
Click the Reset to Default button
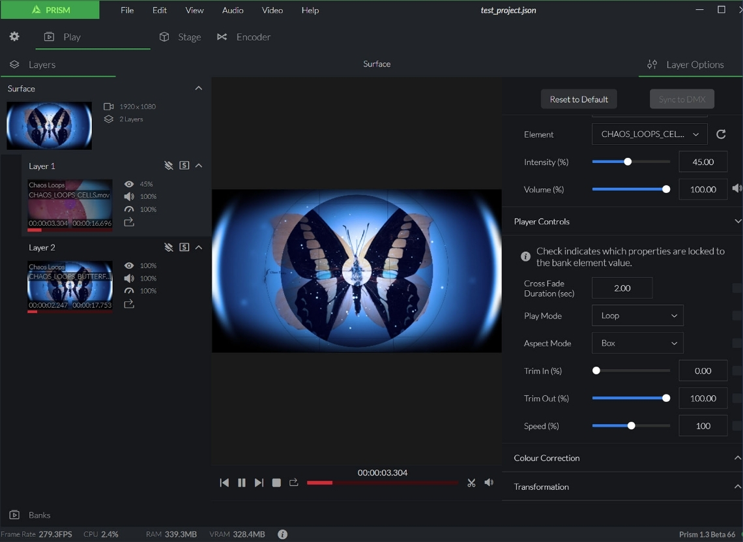(x=579, y=99)
